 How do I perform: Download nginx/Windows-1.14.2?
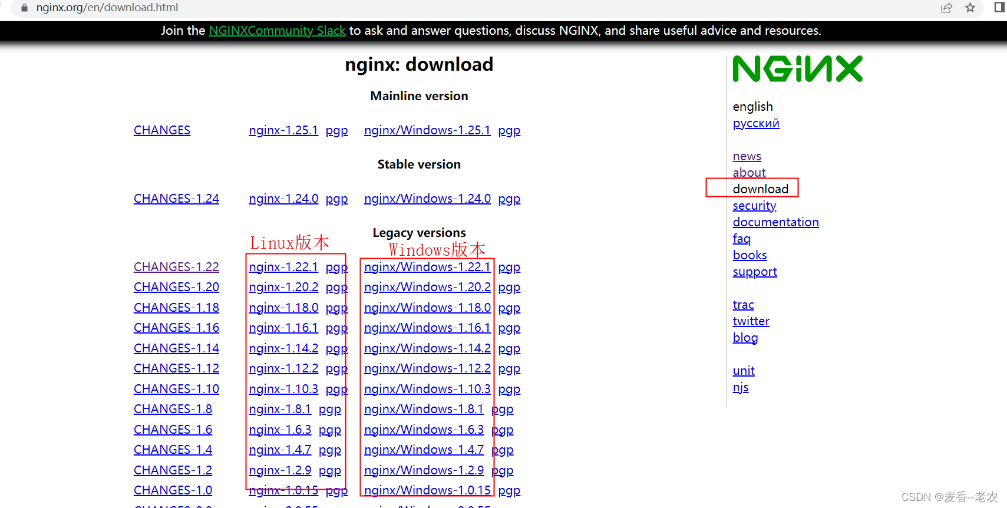coord(427,348)
